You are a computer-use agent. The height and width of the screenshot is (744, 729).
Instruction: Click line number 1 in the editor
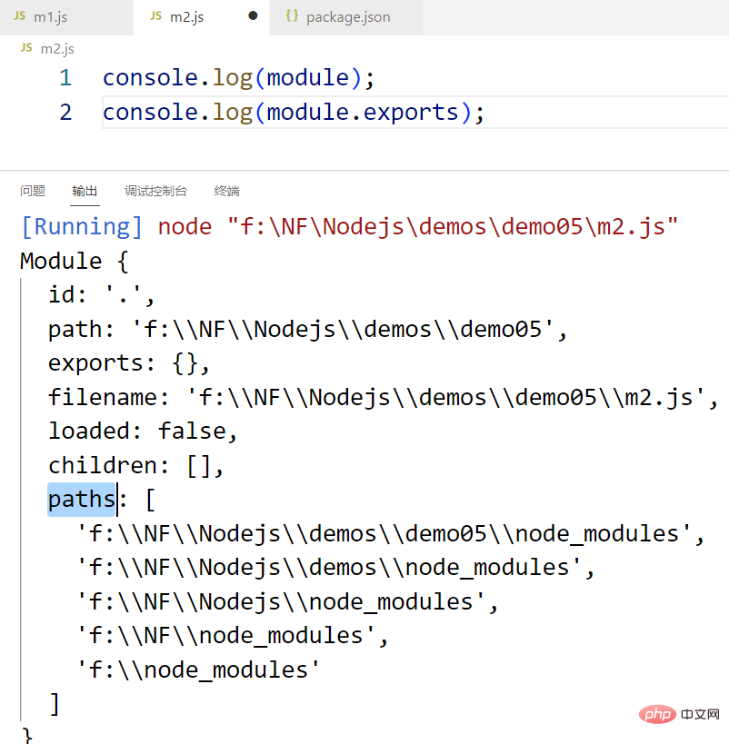click(x=65, y=78)
